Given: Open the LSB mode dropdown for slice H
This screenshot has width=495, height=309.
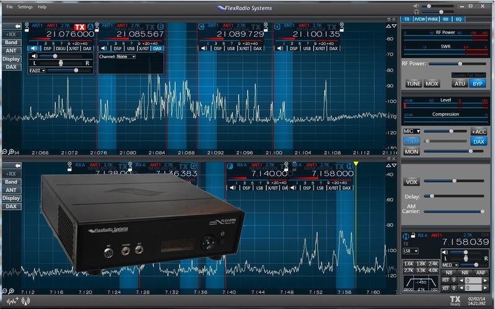Looking at the screenshot, I should [x=410, y=251].
